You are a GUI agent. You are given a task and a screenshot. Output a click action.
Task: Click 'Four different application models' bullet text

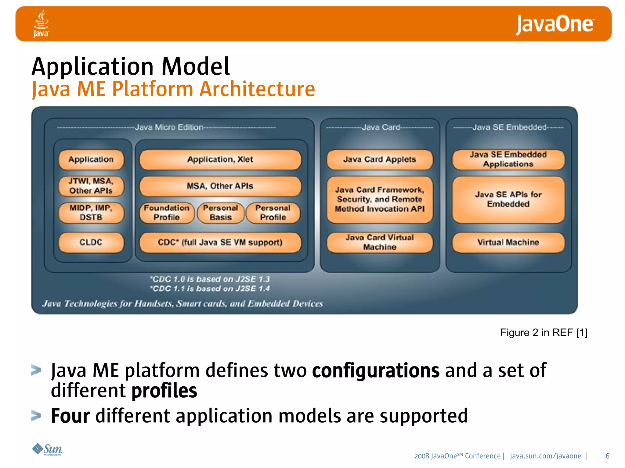point(259,416)
